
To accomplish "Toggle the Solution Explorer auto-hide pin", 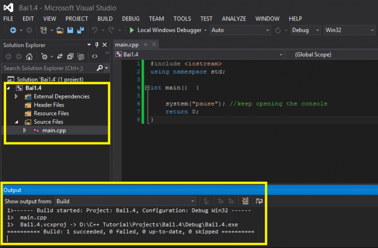I will pos(97,44).
